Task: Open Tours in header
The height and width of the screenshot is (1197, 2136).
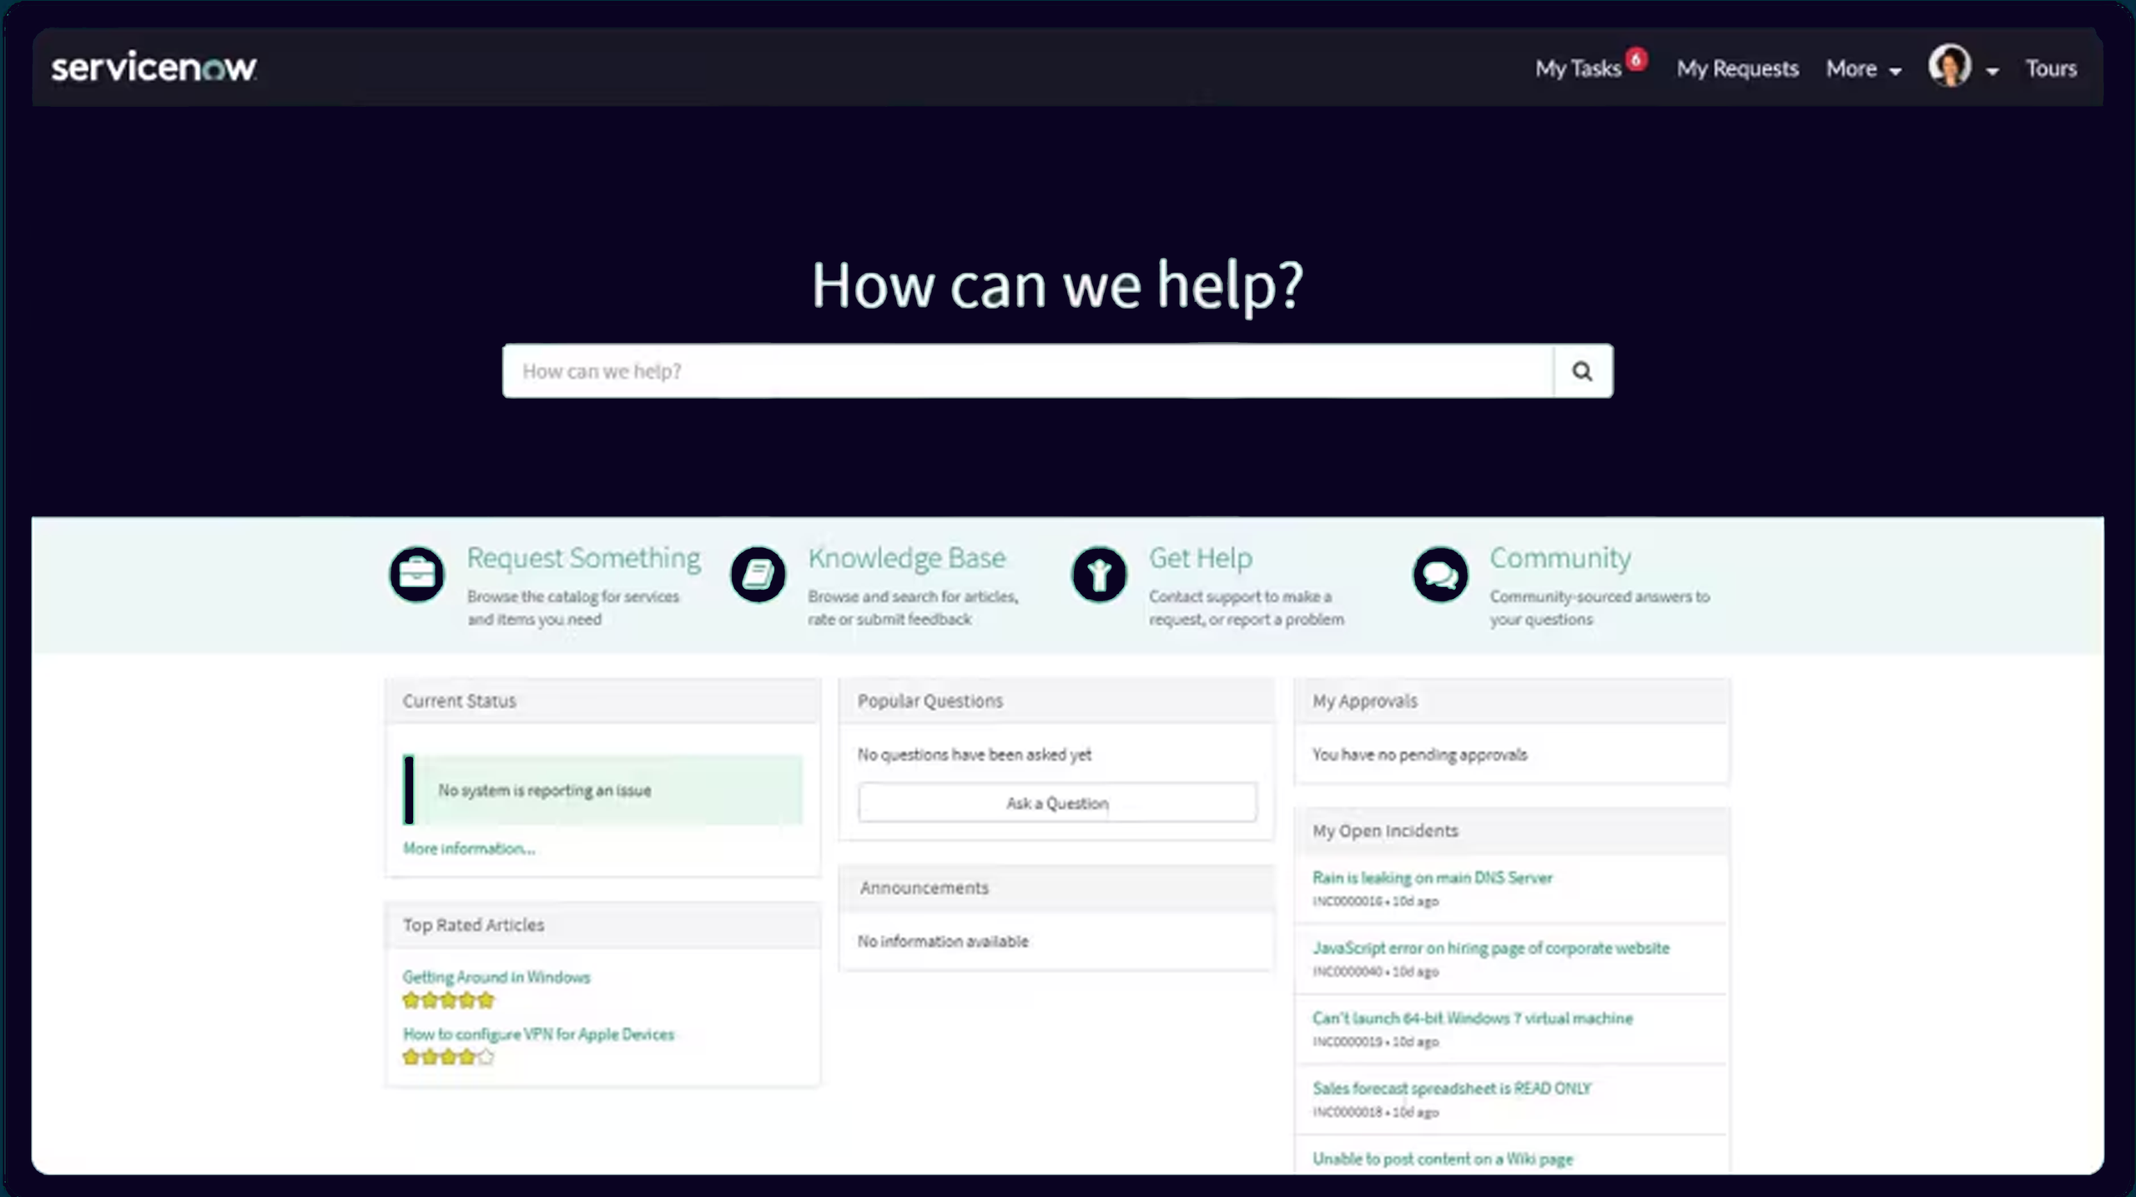Action: (2052, 68)
